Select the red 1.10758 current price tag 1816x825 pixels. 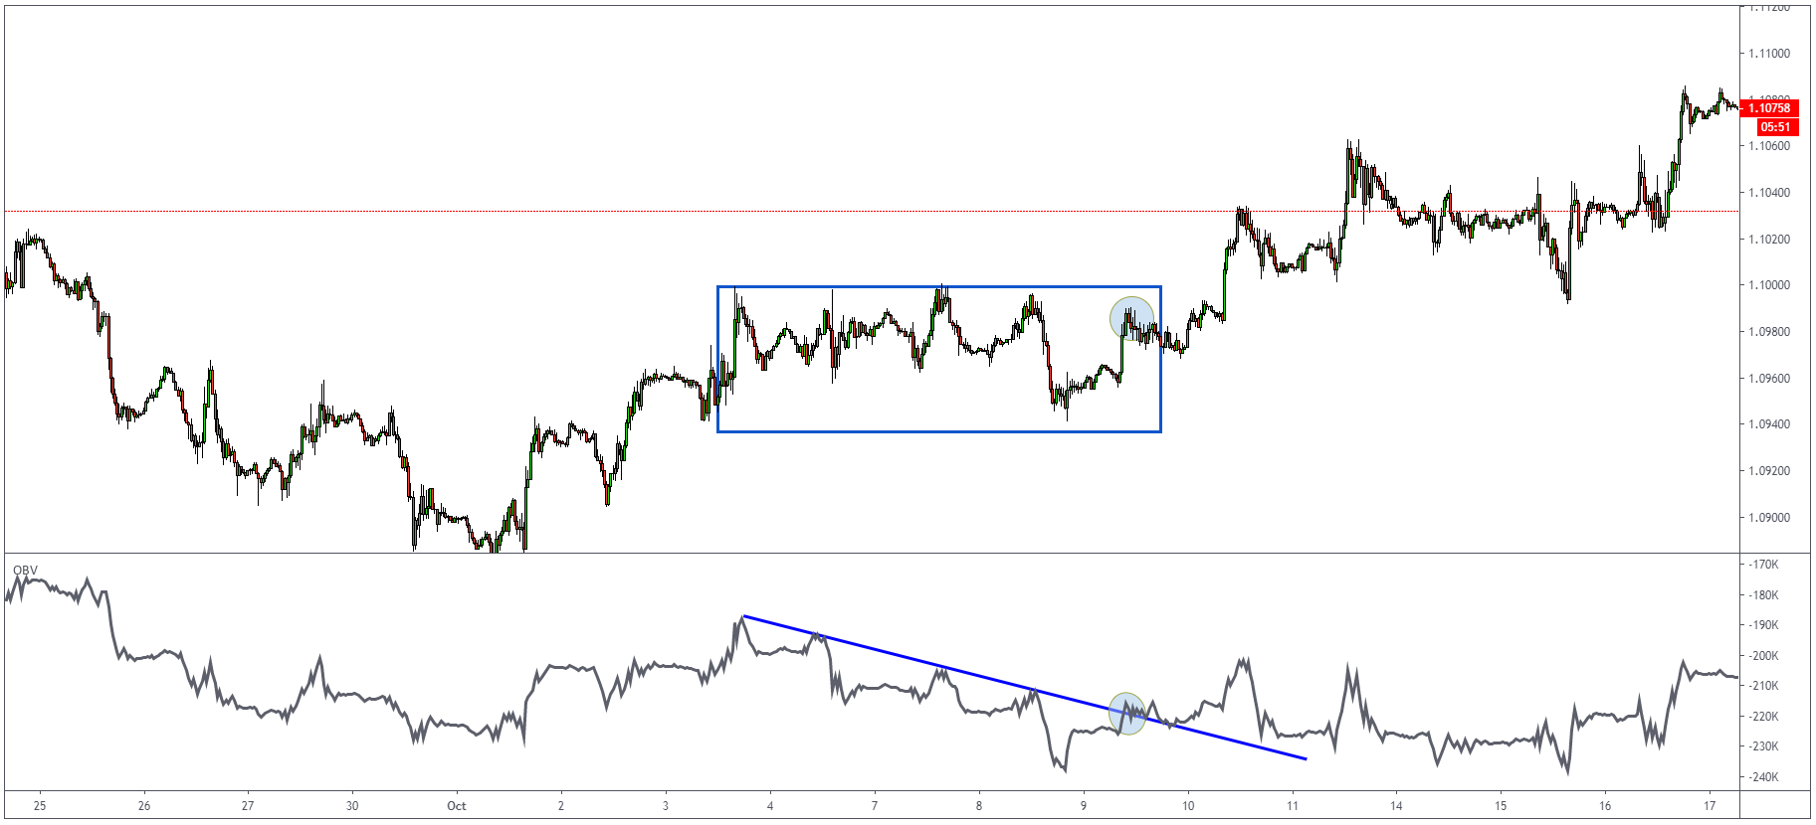pyautogui.click(x=1770, y=108)
